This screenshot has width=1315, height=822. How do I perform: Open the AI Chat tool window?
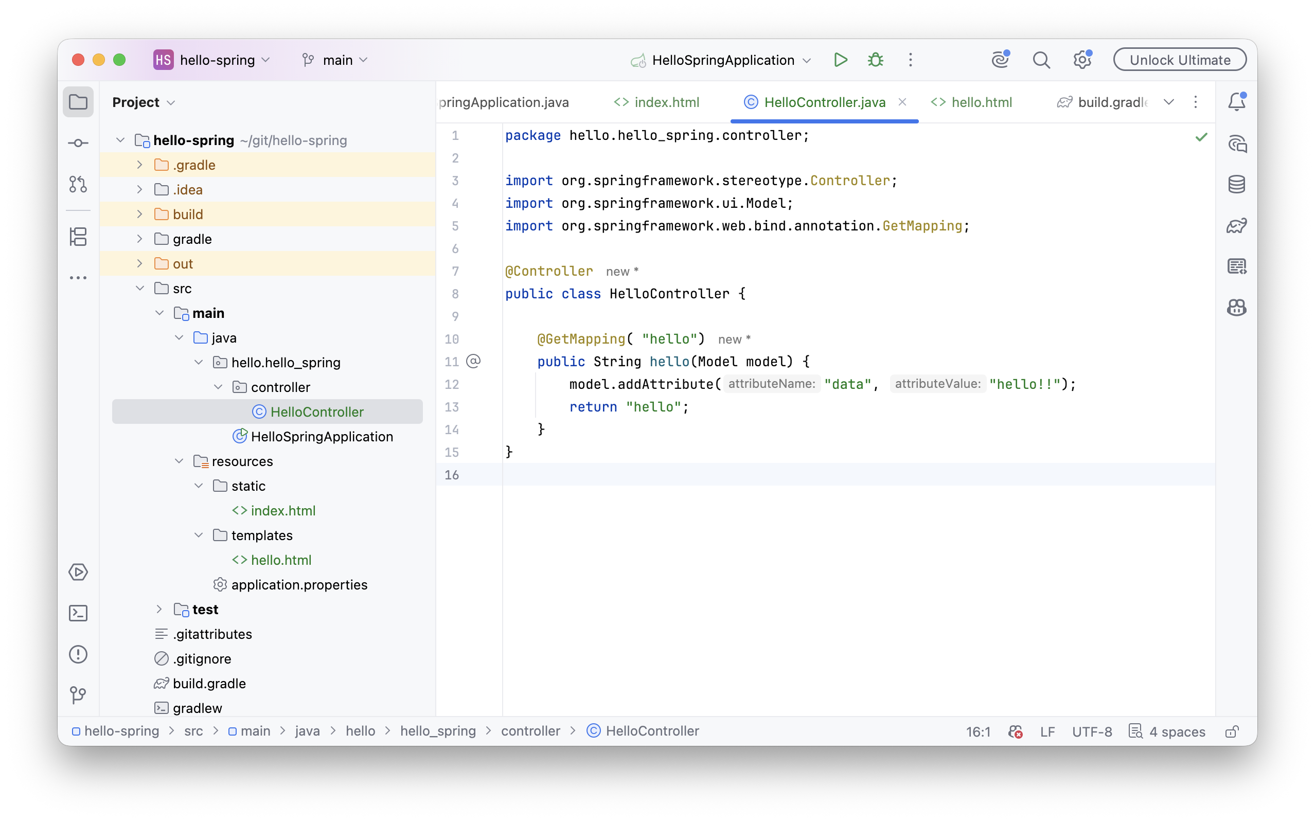point(1237,144)
